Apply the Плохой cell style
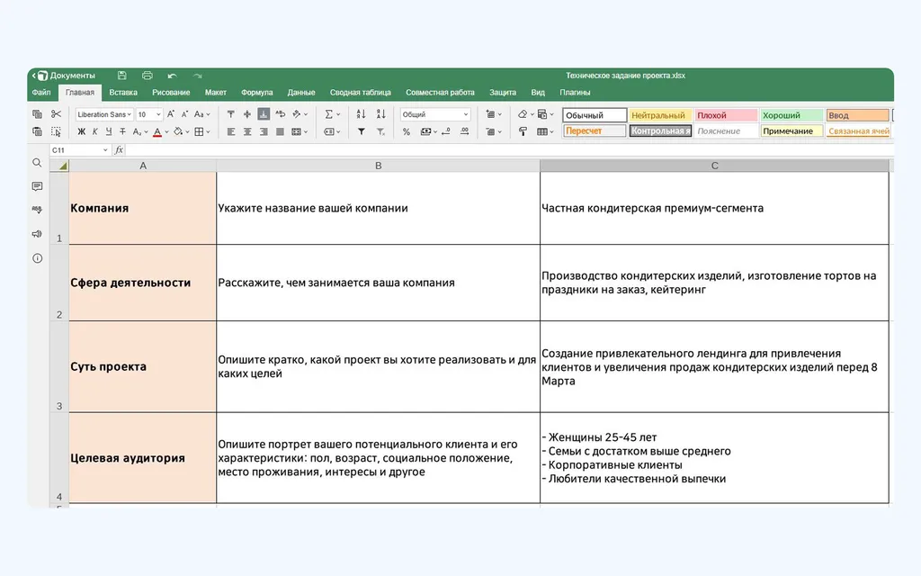This screenshot has height=576, width=921. [726, 115]
